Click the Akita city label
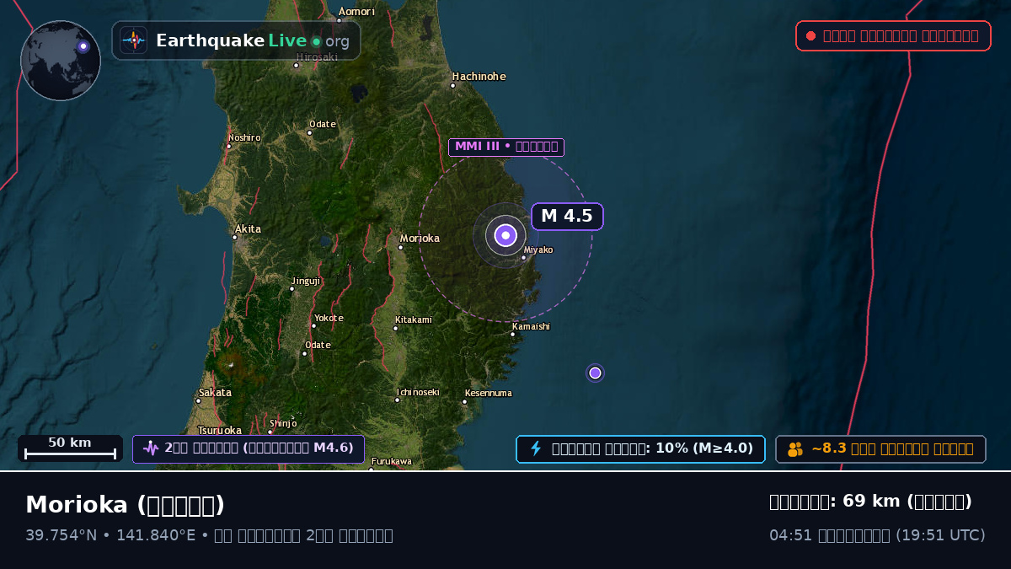Viewport: 1011px width, 569px height. coord(249,229)
